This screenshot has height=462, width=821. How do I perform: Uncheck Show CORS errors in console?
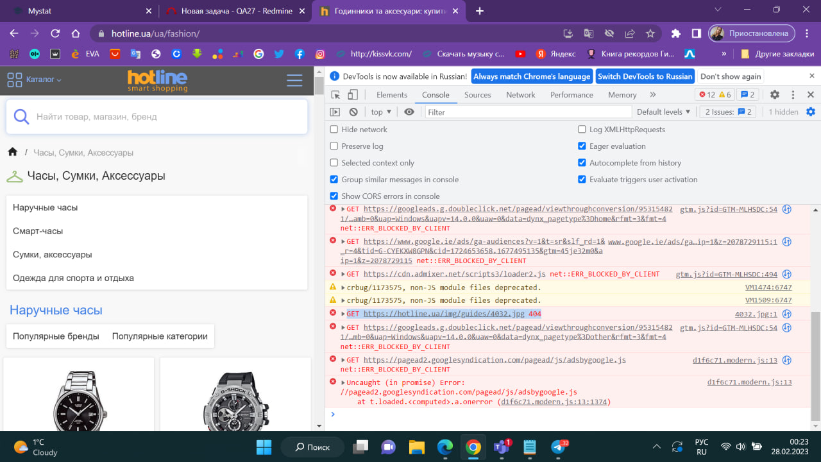click(x=334, y=196)
